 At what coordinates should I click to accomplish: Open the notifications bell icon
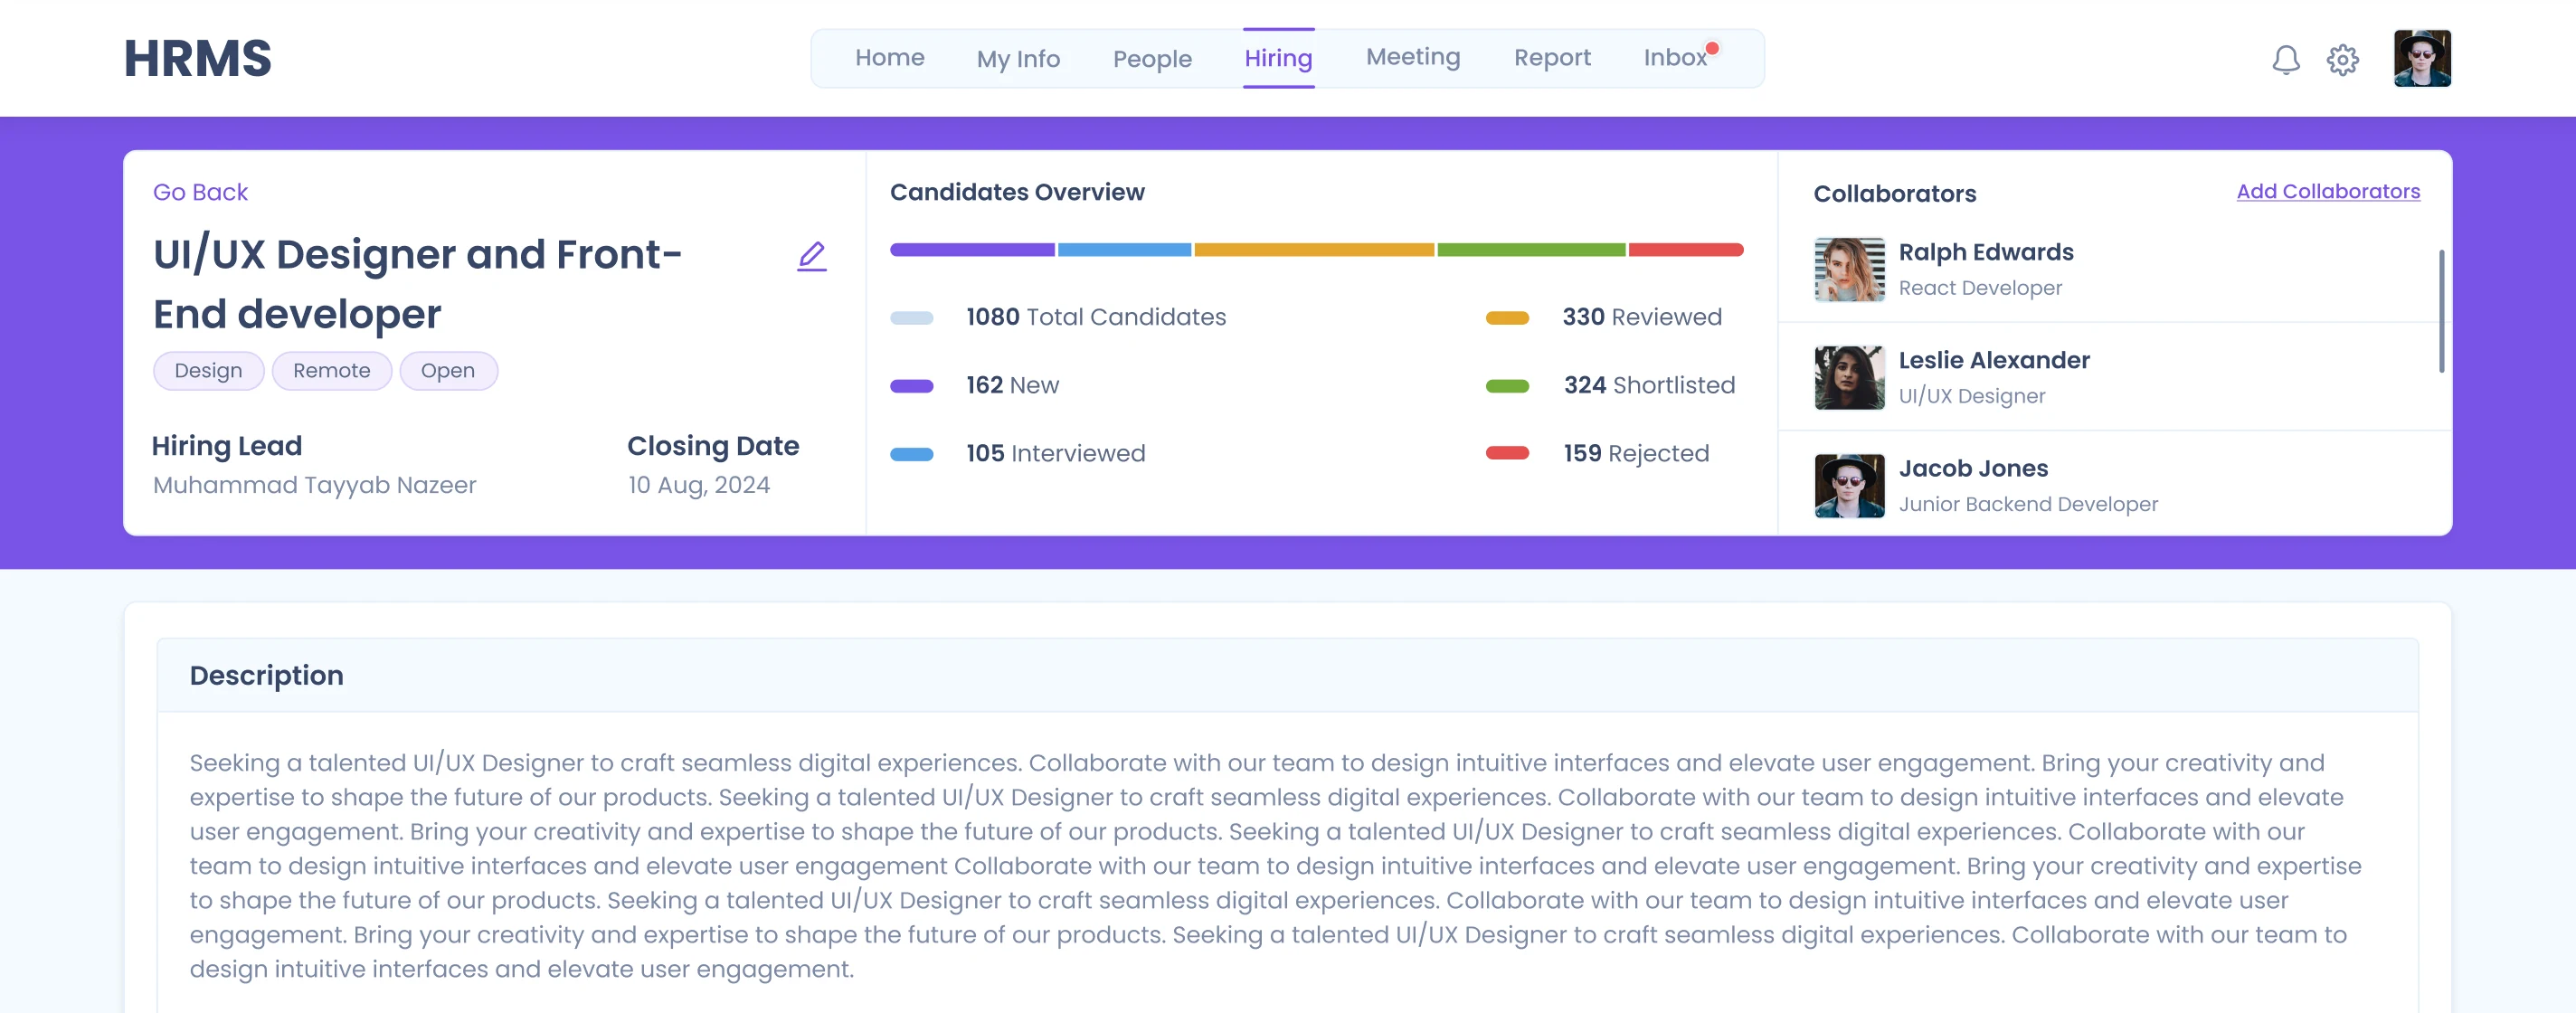pos(2285,60)
